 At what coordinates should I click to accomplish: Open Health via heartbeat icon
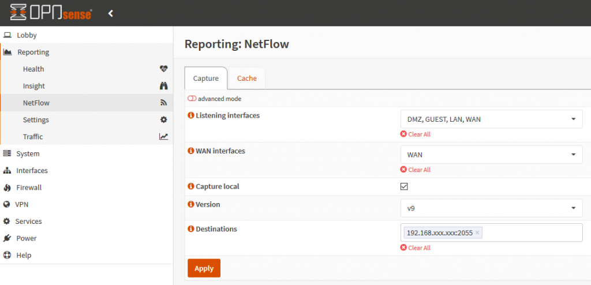pos(163,69)
